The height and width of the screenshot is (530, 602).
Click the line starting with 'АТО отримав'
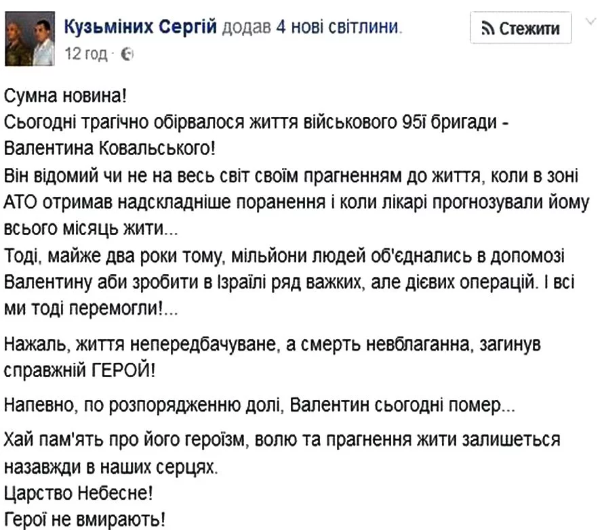pyautogui.click(x=296, y=202)
